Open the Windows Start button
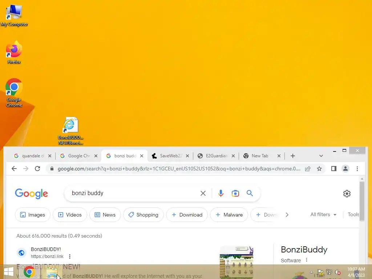 click(x=9, y=272)
